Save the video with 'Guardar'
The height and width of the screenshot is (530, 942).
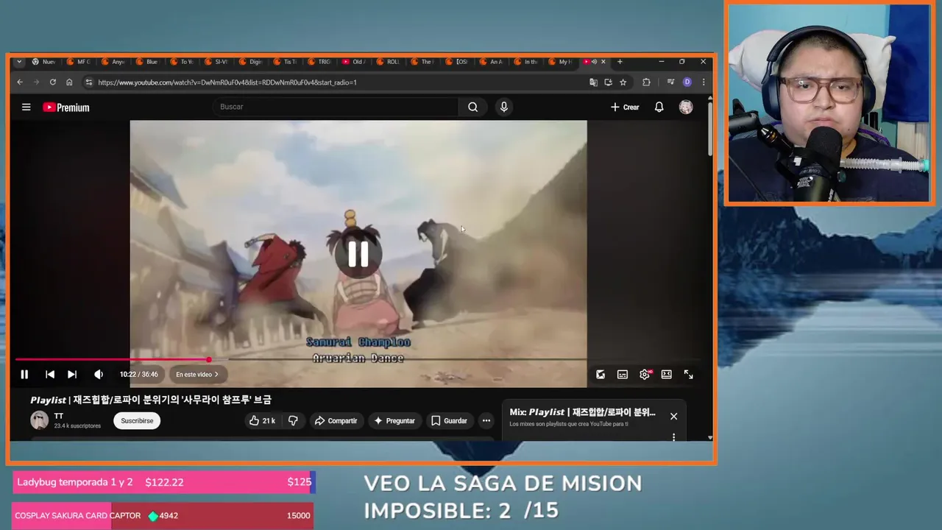pyautogui.click(x=449, y=421)
